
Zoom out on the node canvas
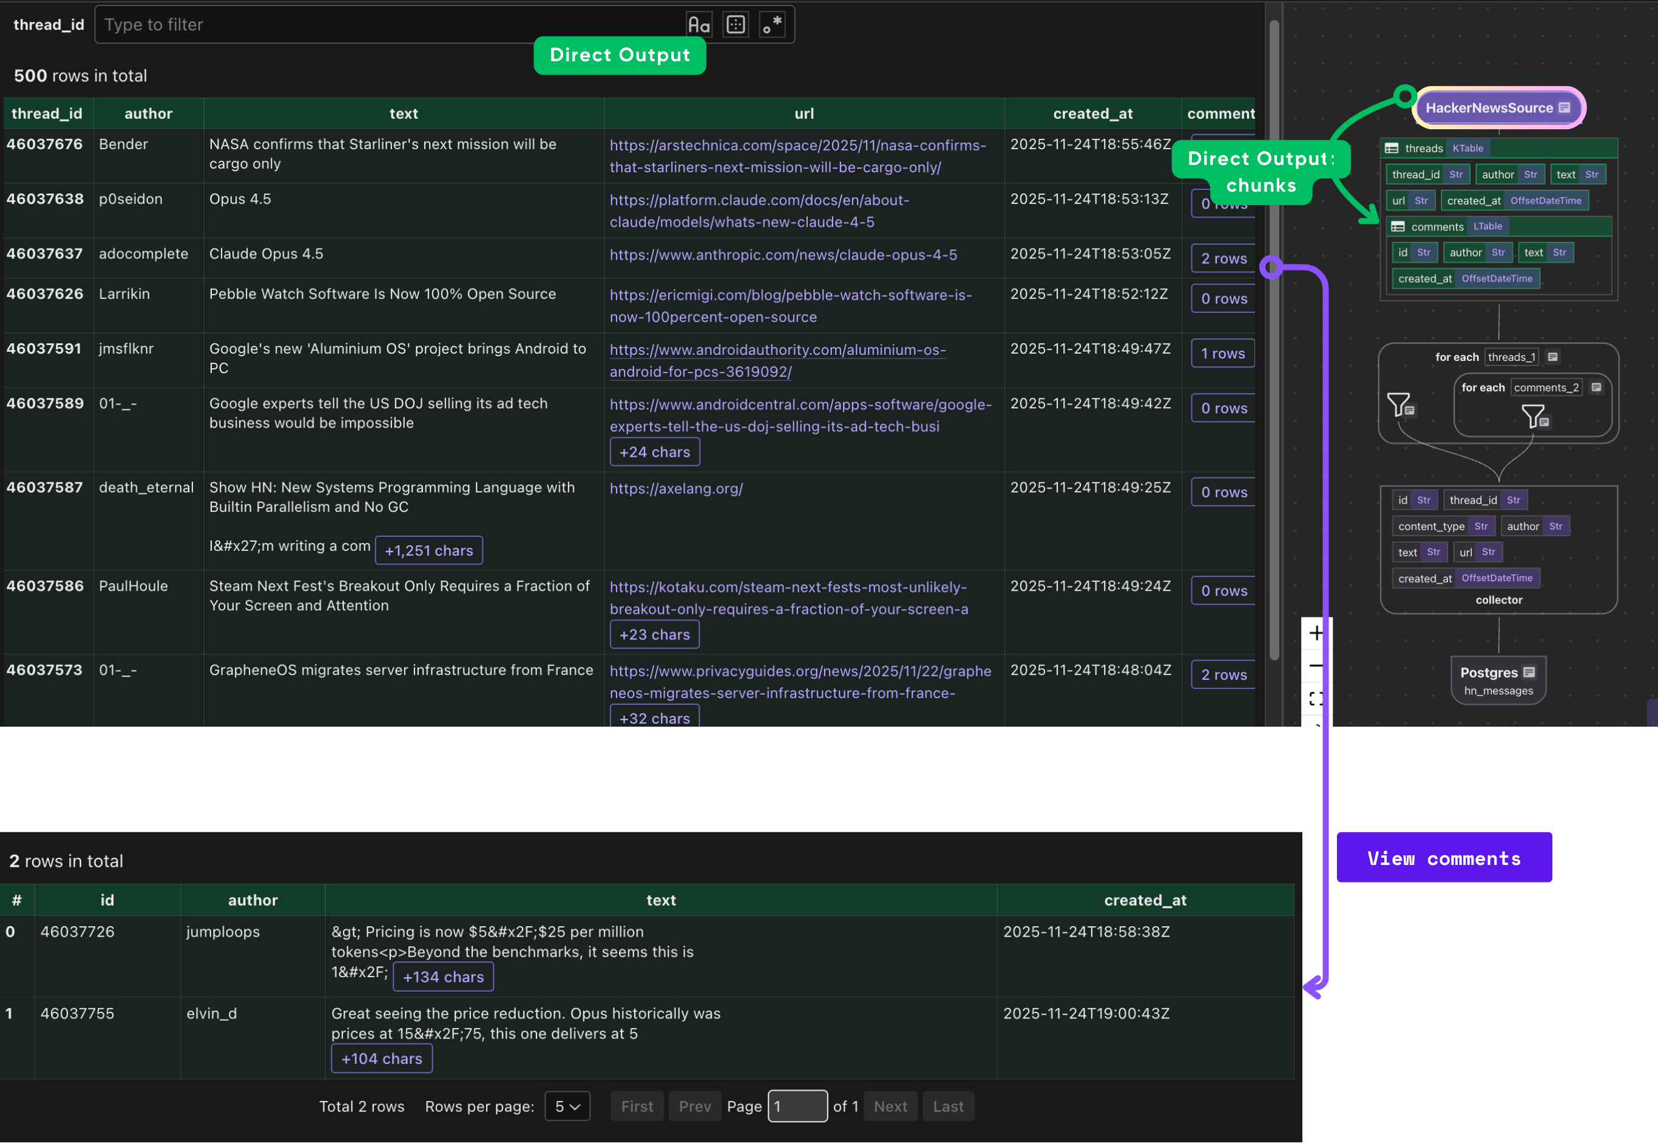click(1317, 665)
